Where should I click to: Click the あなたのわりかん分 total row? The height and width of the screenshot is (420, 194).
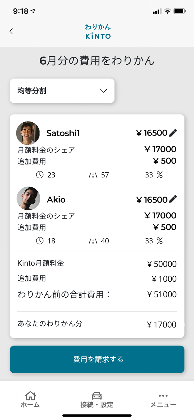[x=97, y=324]
